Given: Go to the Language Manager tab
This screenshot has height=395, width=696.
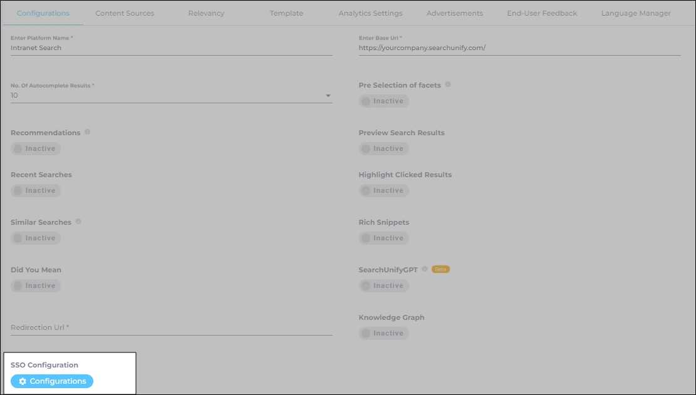Looking at the screenshot, I should (x=636, y=13).
